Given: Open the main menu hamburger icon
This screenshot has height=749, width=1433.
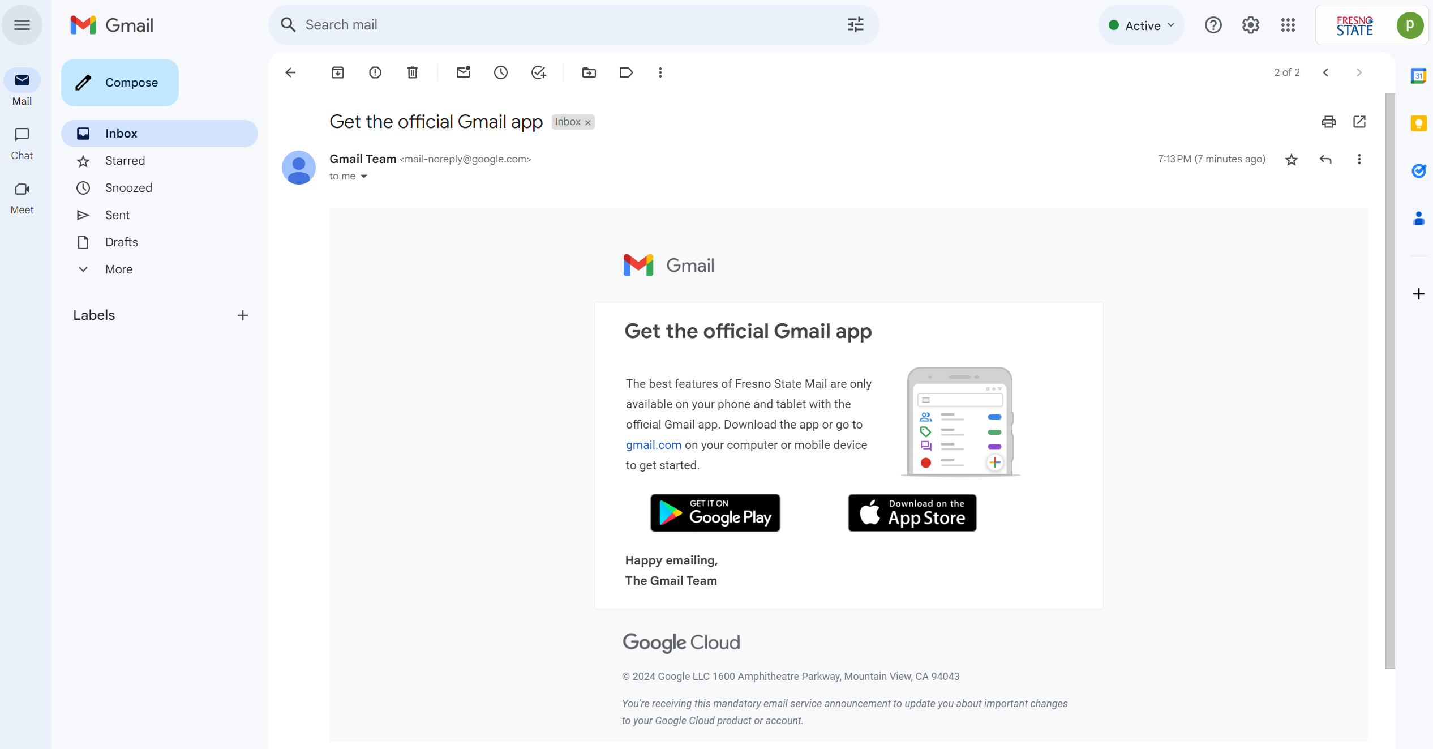Looking at the screenshot, I should [x=22, y=25].
